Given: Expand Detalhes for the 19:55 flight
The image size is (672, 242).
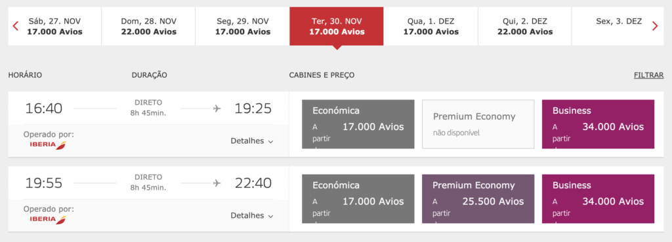Looking at the screenshot, I should [x=251, y=216].
